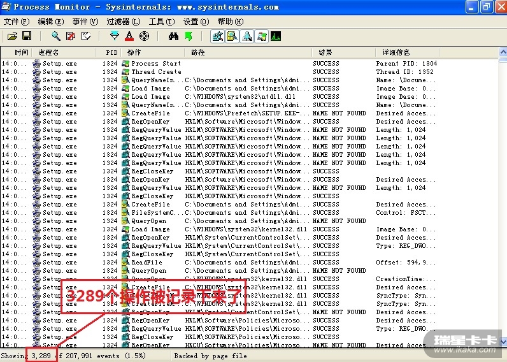Open the 工具(T) menu
The height and width of the screenshot is (362, 507).
[x=162, y=22]
